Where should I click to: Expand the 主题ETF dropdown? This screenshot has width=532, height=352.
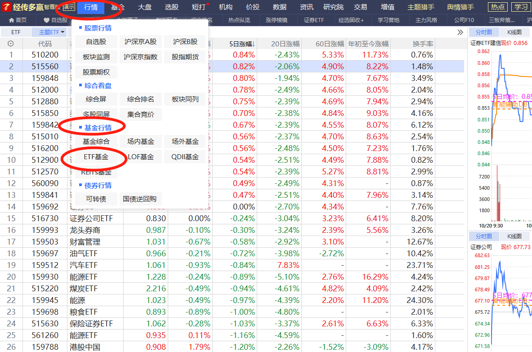52,32
